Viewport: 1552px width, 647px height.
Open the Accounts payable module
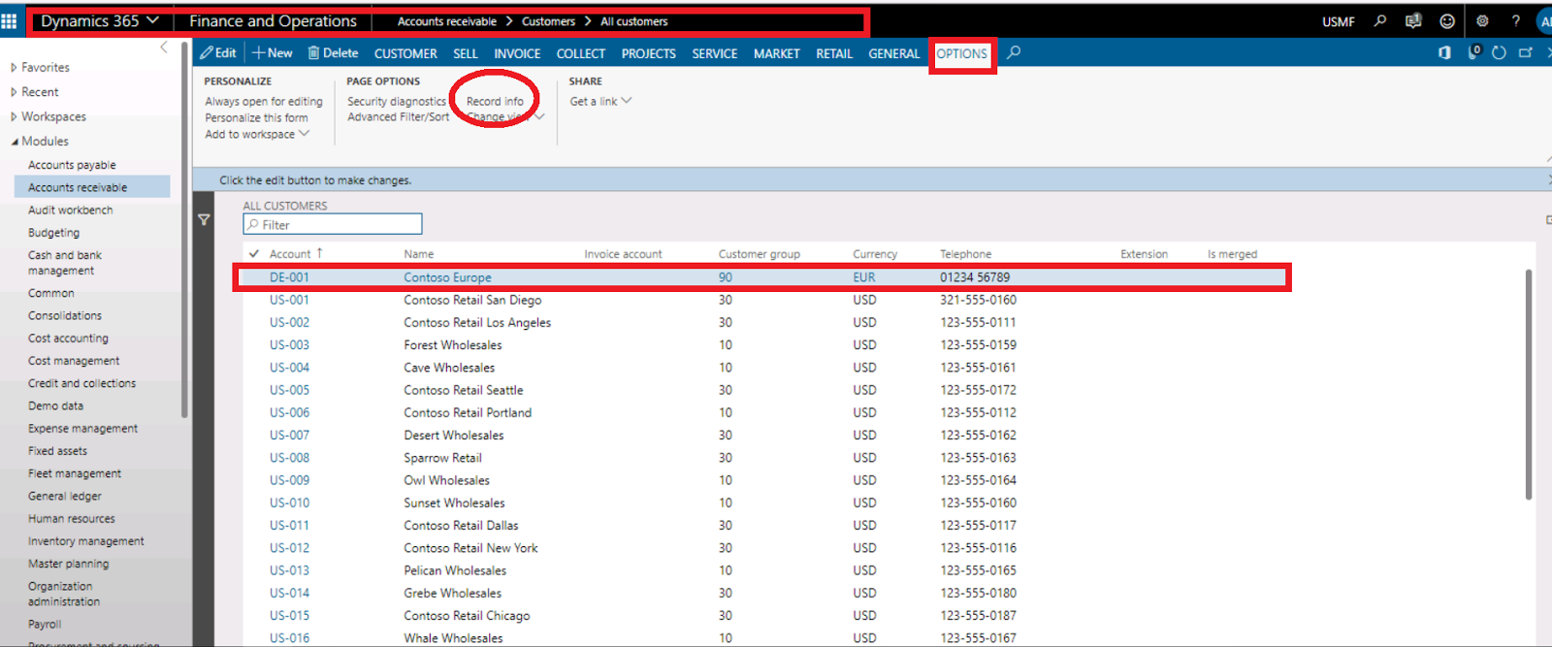tap(72, 165)
